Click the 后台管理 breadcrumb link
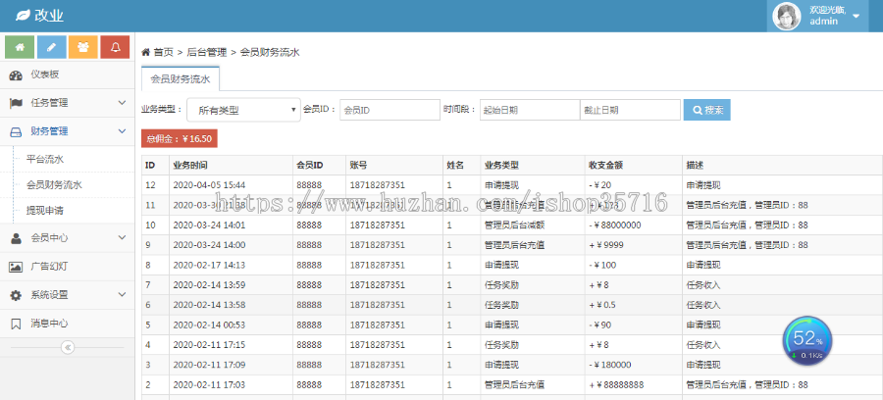 pos(206,51)
